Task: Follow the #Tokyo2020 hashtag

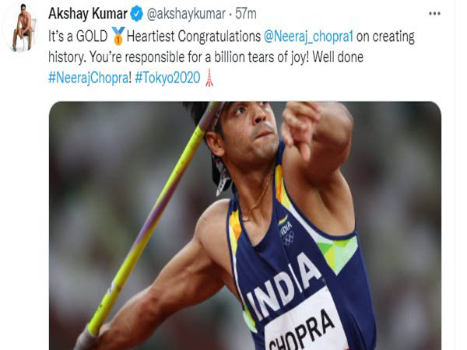Action: pyautogui.click(x=167, y=78)
